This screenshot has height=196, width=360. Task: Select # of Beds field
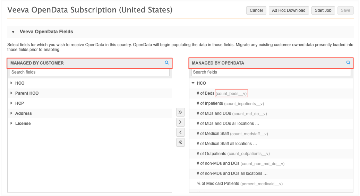pos(271,93)
